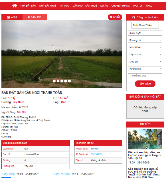This screenshot has width=166, height=178.
Task: Select the third carousel dot
Action: (62, 81)
